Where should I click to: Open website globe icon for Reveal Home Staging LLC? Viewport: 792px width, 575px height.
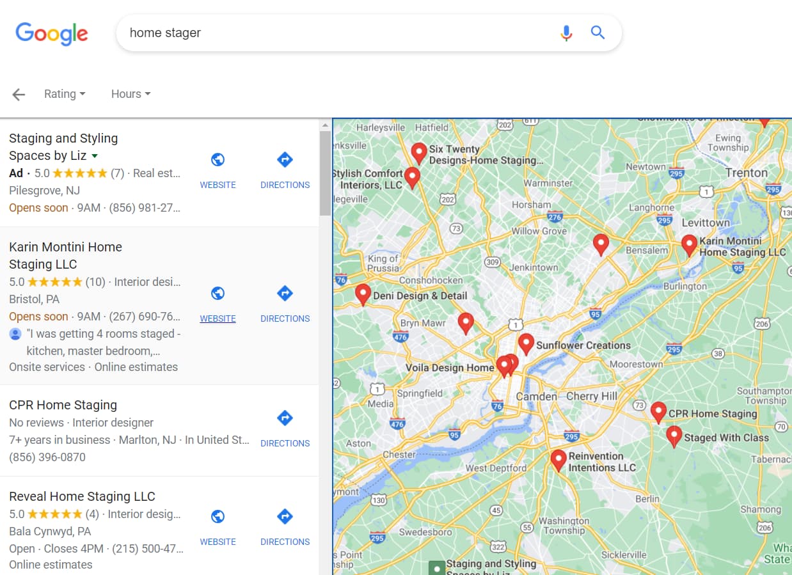218,517
